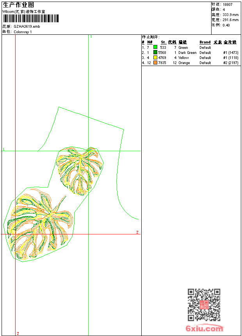Viewport: 242px width, 336px height.
Task: Click the red seal logo inside QR code
Action: click(x=204, y=305)
